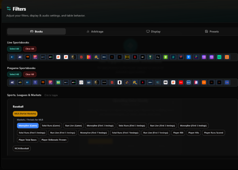Screen dimensions: 238x170
Task: Toggle the white round badge icon in Pregame Sportsbooks
Action: click(x=81, y=82)
